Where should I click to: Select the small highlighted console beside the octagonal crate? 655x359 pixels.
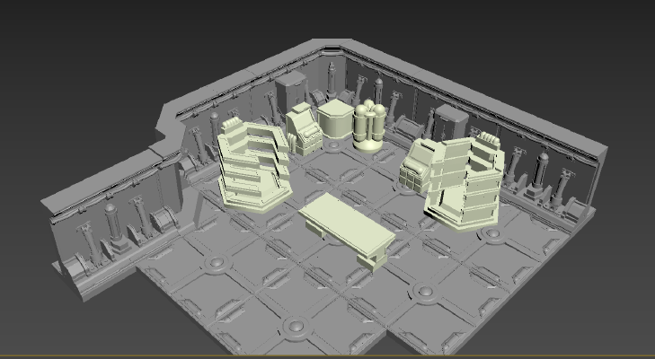click(x=304, y=130)
